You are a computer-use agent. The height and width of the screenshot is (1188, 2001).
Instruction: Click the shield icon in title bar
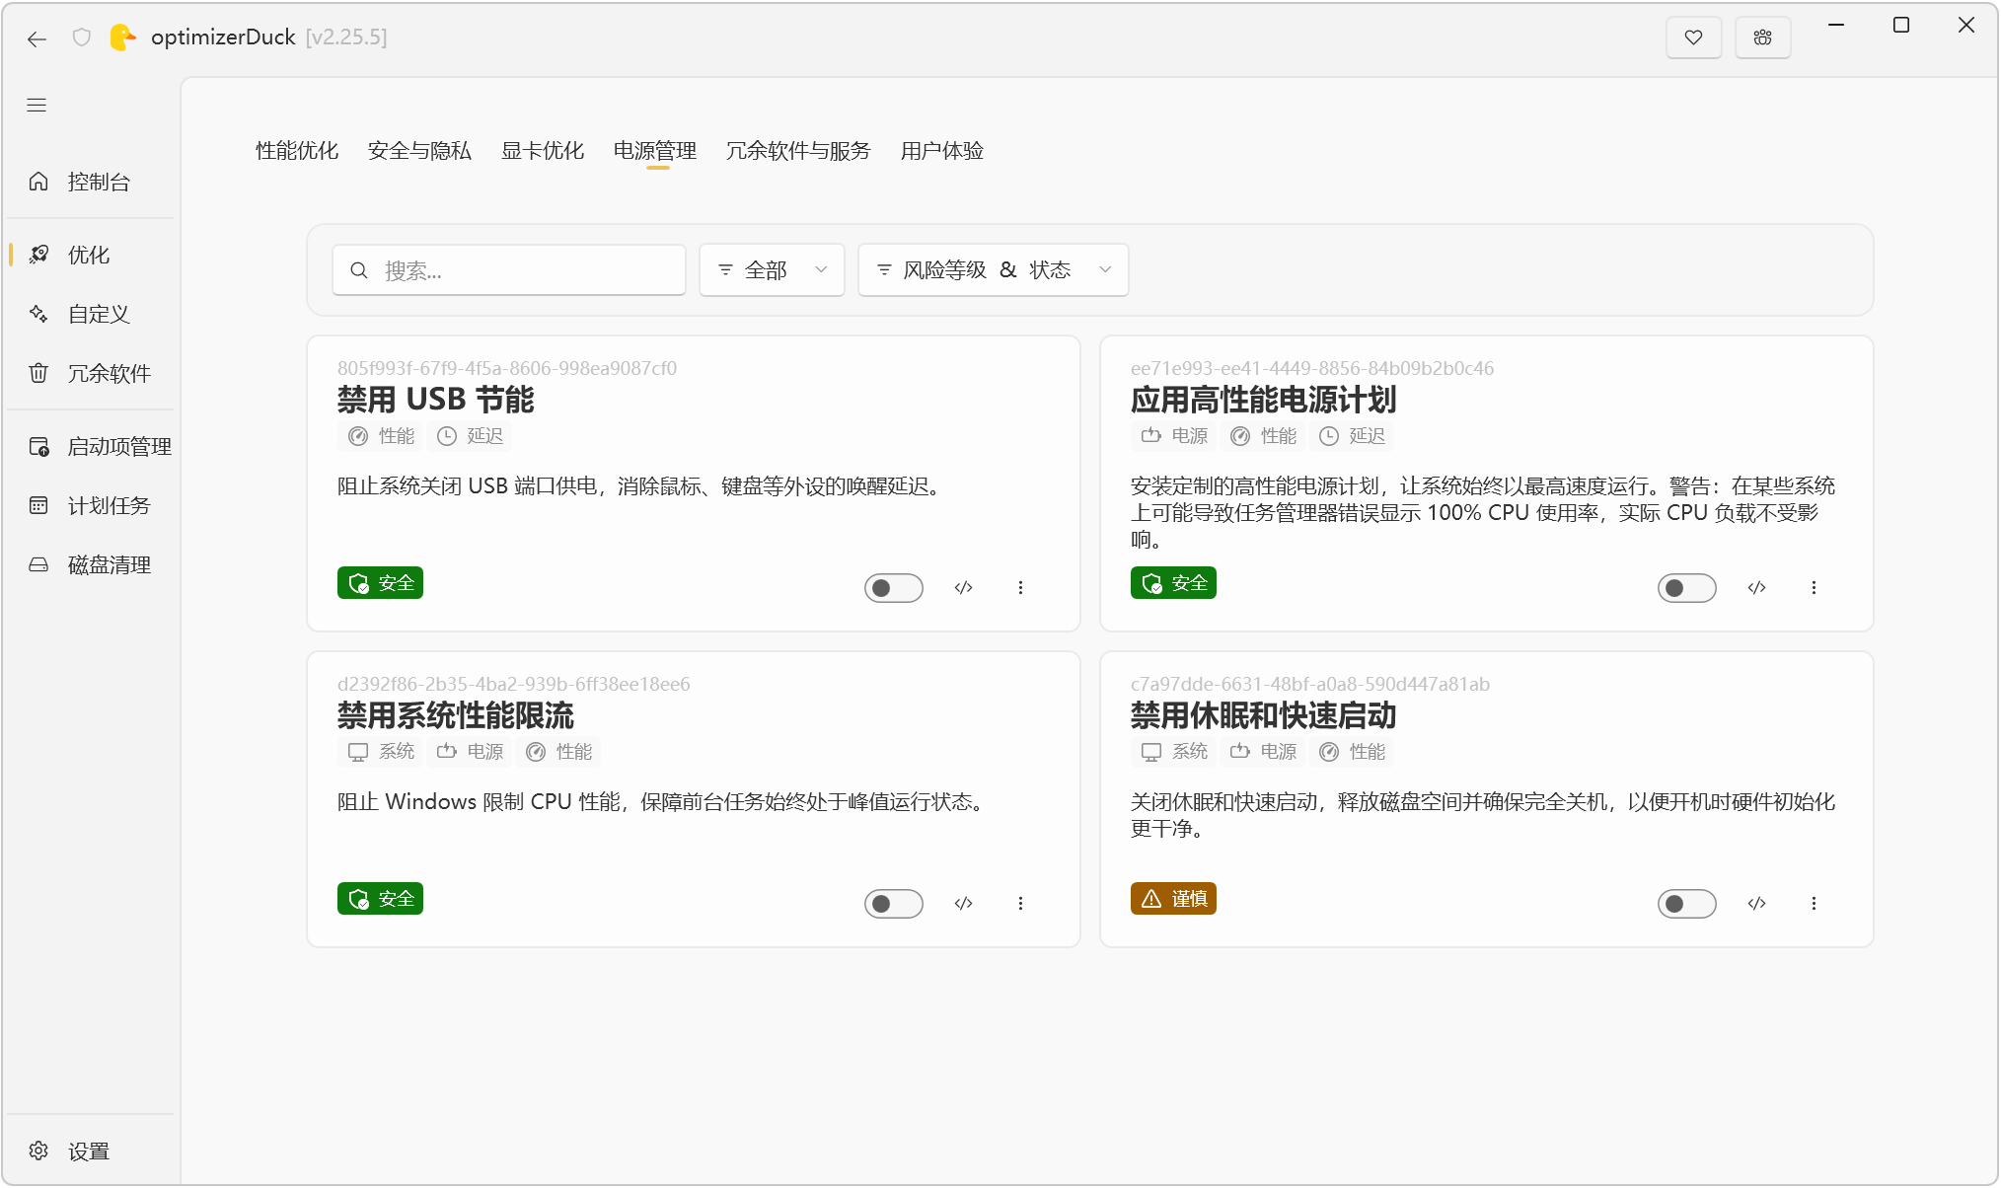coord(82,37)
